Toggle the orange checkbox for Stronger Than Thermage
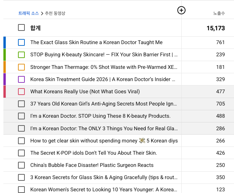Viewport: 234px width, 193px height. [x=21, y=67]
